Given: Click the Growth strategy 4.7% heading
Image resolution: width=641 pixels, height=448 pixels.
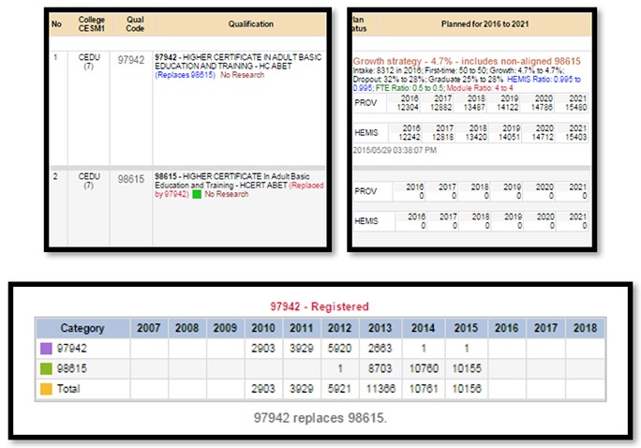Looking at the screenshot, I should point(467,61).
